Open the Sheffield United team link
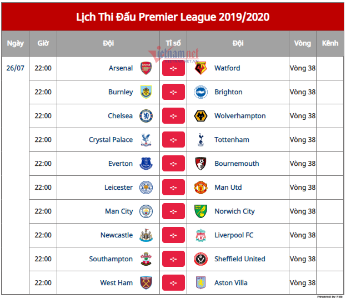Viewport: 346px width, 299px height. pyautogui.click(x=240, y=259)
